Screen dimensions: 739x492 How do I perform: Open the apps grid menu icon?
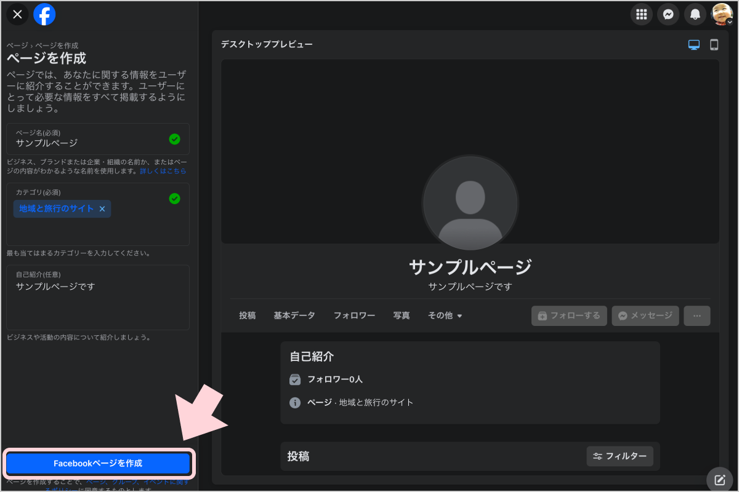point(641,14)
